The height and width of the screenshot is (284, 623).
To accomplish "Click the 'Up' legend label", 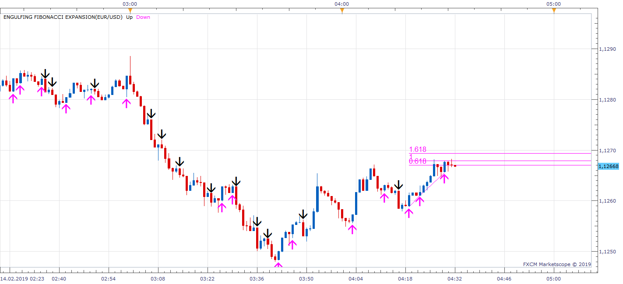I will pyautogui.click(x=130, y=17).
